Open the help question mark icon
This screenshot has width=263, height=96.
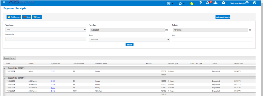[200, 3]
